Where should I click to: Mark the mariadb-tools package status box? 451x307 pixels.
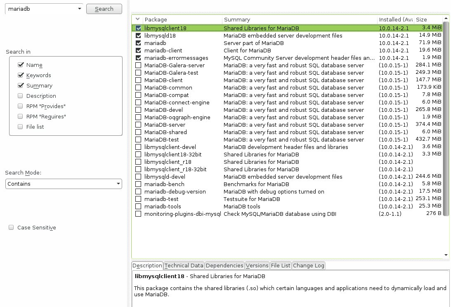(138, 206)
